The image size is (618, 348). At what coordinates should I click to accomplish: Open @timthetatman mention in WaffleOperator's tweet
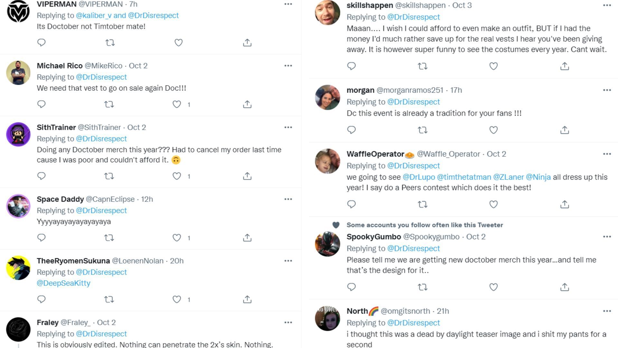pyautogui.click(x=464, y=177)
